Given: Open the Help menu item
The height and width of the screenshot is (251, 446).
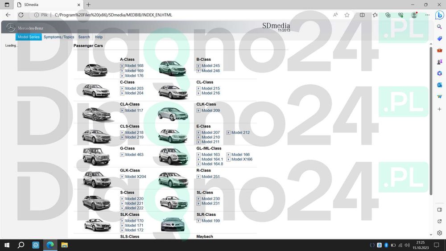Looking at the screenshot, I should [99, 37].
